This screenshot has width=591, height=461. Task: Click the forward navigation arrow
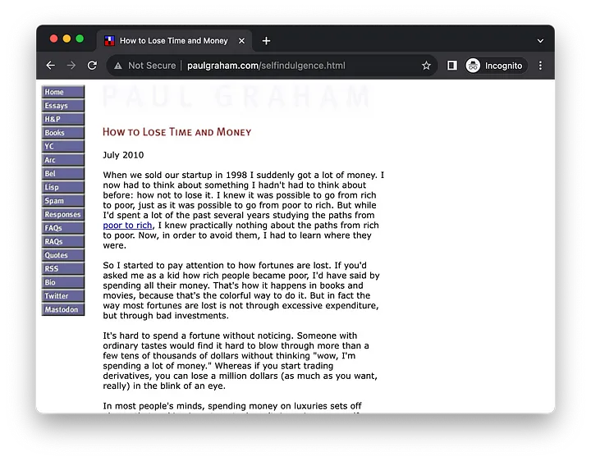tap(71, 66)
